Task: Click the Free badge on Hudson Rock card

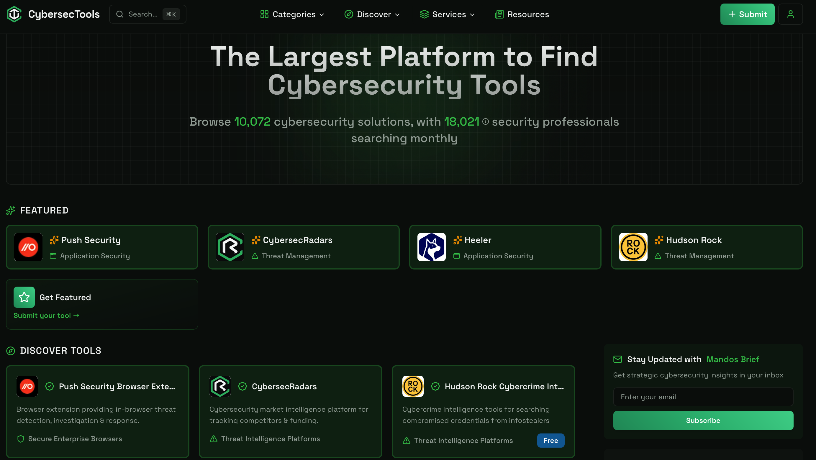Action: click(x=550, y=440)
